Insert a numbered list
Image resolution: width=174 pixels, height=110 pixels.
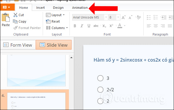point(156,17)
